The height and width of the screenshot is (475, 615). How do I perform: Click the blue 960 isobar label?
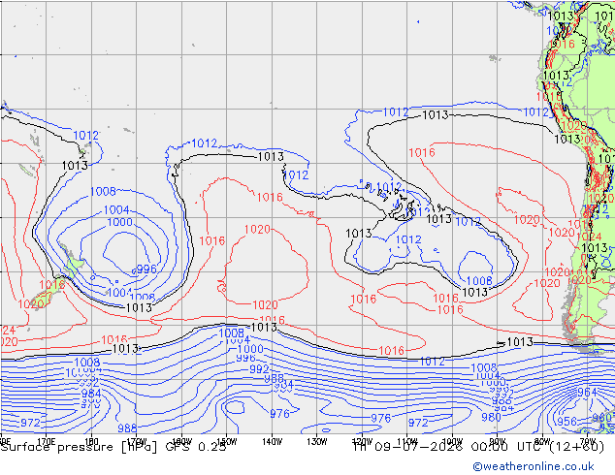point(601,418)
